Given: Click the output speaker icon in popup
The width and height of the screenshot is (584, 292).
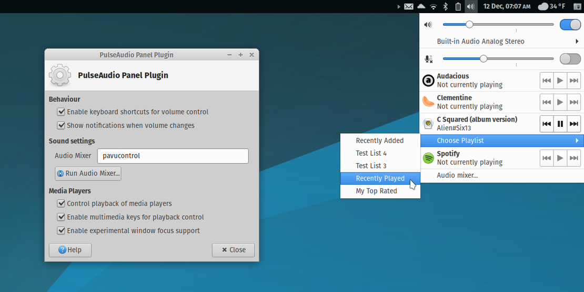Looking at the screenshot, I should click(x=428, y=25).
